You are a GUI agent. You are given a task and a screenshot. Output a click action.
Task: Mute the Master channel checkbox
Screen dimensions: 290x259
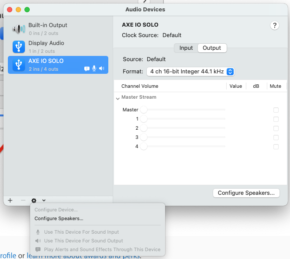click(276, 110)
